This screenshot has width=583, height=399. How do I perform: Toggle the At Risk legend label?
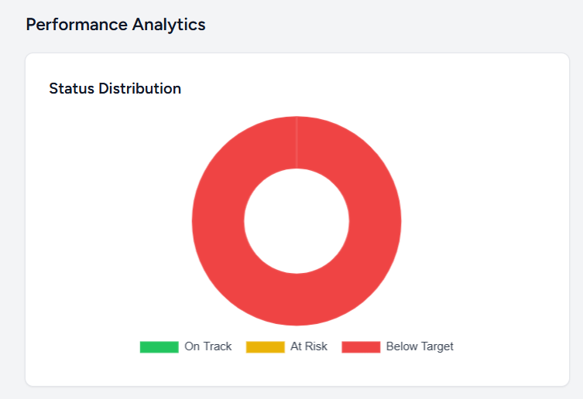pos(308,346)
